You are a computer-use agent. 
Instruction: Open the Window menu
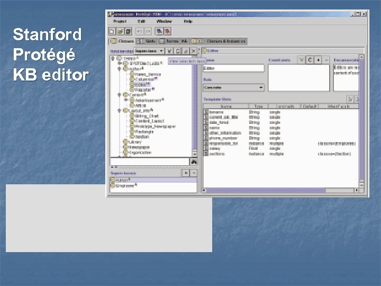[x=164, y=21]
